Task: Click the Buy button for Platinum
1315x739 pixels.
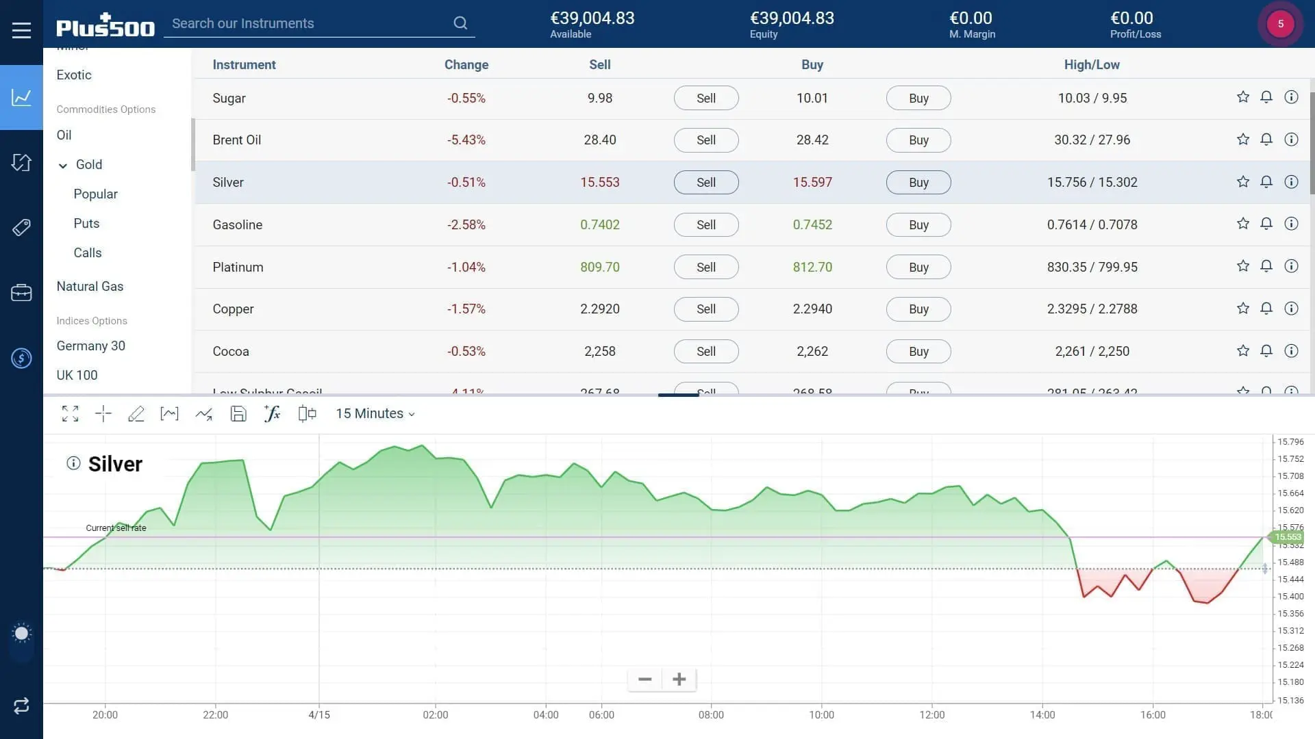Action: pyautogui.click(x=918, y=267)
